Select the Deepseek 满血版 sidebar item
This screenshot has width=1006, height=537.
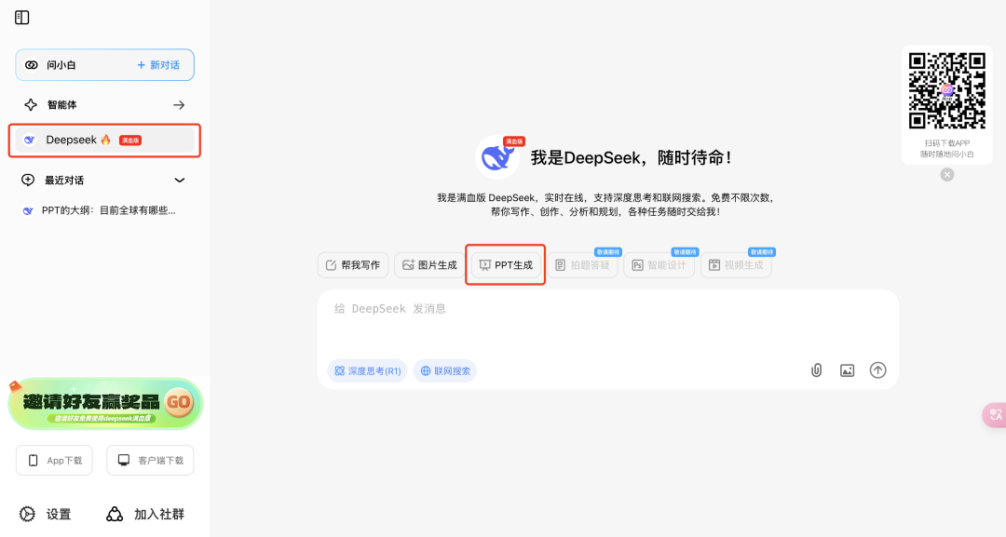[x=104, y=140]
